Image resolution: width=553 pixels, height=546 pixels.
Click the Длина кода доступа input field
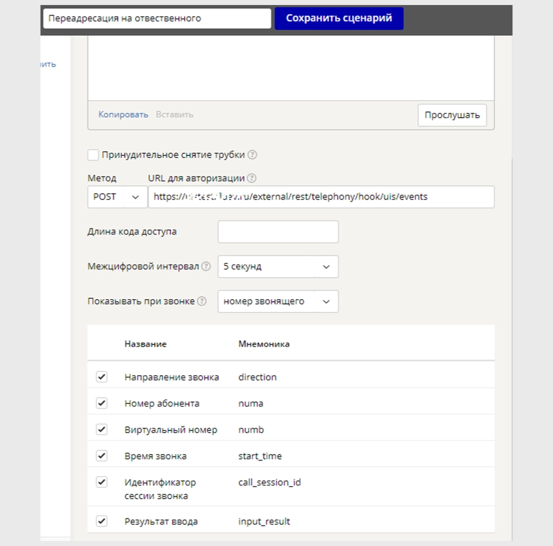(x=279, y=232)
